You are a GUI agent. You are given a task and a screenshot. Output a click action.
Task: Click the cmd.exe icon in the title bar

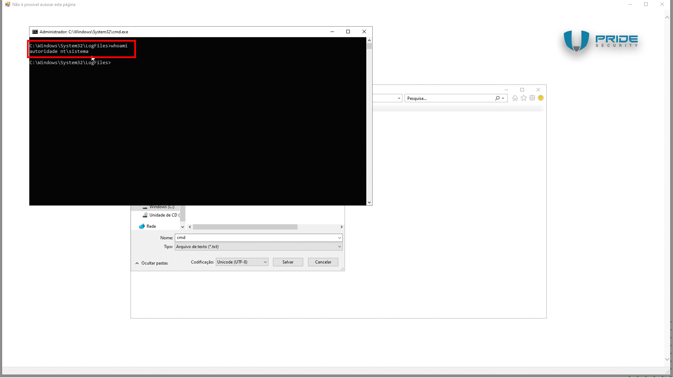(35, 32)
